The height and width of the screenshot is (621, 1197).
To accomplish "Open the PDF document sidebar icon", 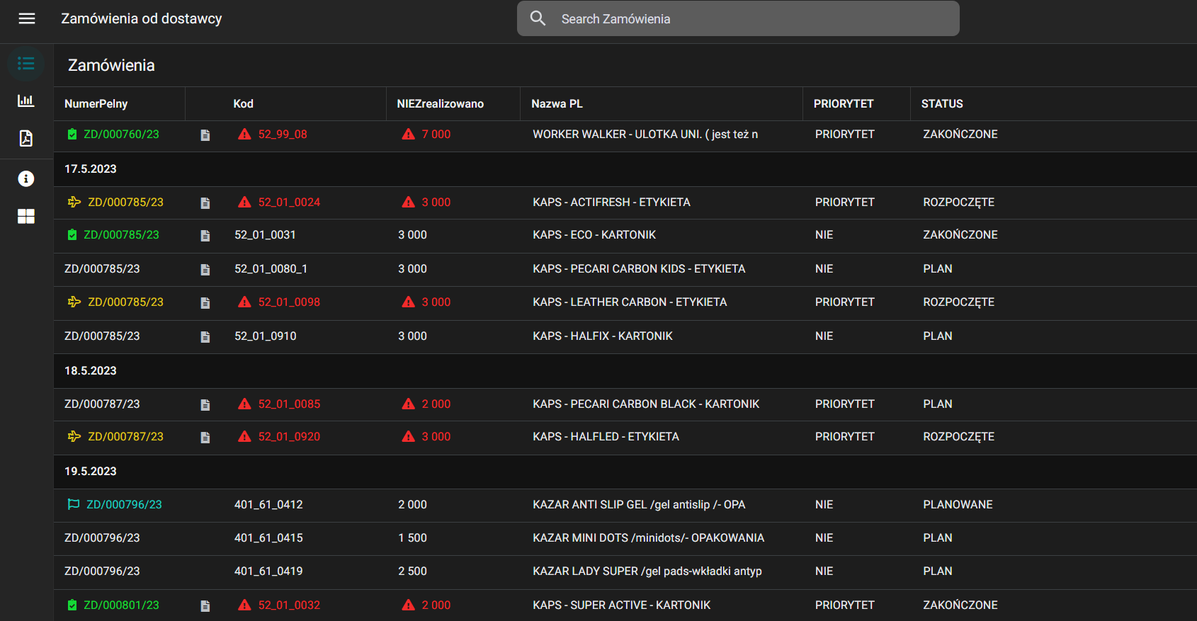I will [26, 138].
